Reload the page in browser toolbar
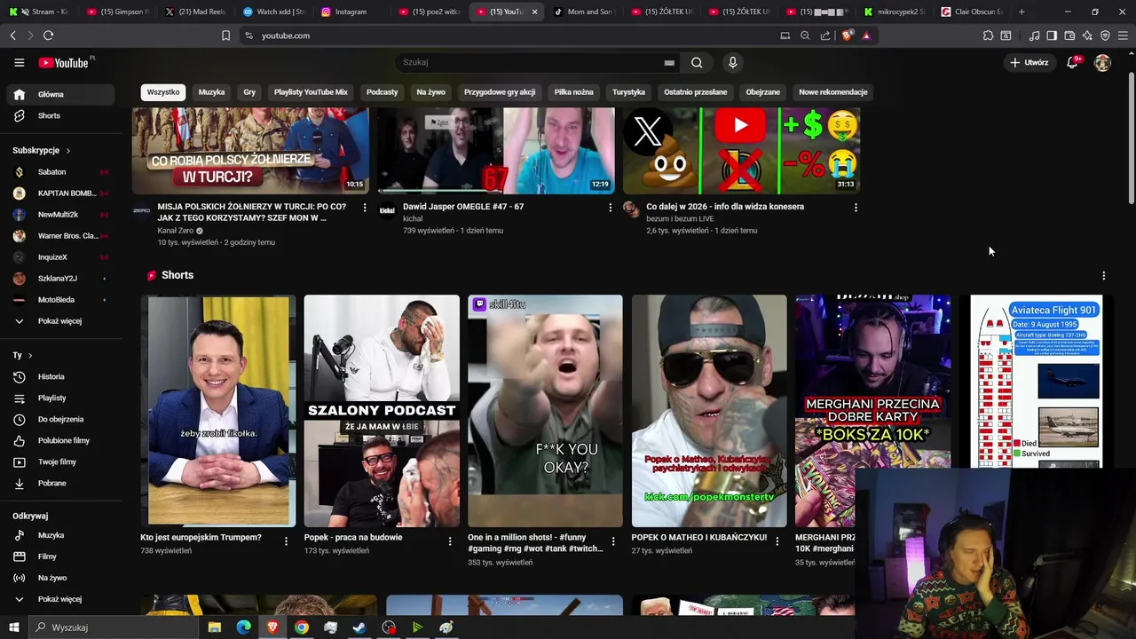Image resolution: width=1136 pixels, height=639 pixels. pos(48,35)
